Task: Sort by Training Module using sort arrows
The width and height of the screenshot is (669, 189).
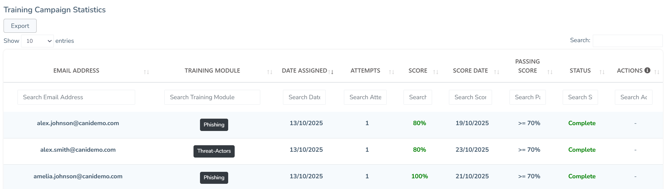Action: [x=269, y=72]
